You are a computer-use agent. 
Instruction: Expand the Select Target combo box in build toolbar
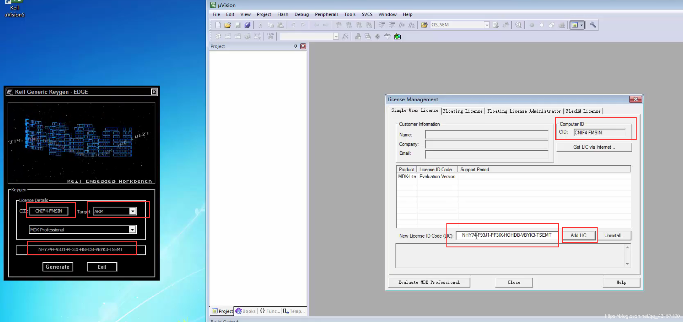(336, 37)
